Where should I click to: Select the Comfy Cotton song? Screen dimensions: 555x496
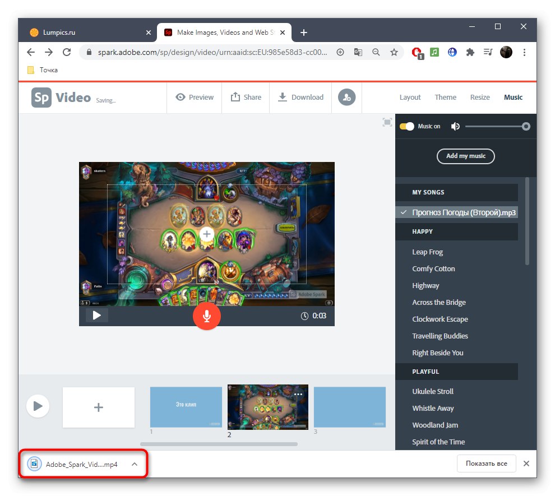(433, 268)
